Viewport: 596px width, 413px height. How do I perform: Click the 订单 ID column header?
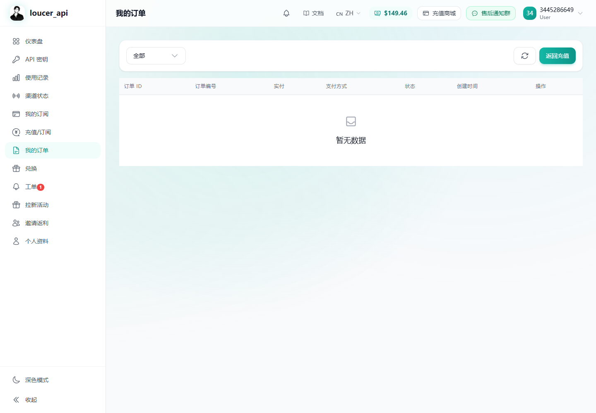click(x=133, y=86)
